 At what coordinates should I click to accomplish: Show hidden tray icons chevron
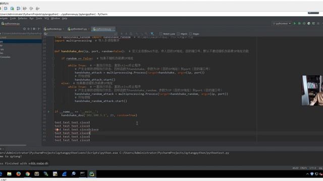[x=307, y=174]
